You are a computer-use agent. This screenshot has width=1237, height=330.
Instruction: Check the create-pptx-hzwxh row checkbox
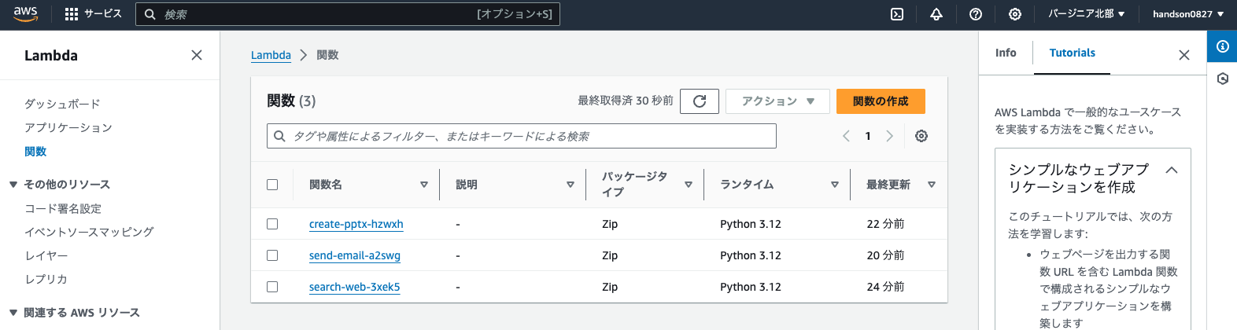coord(272,224)
